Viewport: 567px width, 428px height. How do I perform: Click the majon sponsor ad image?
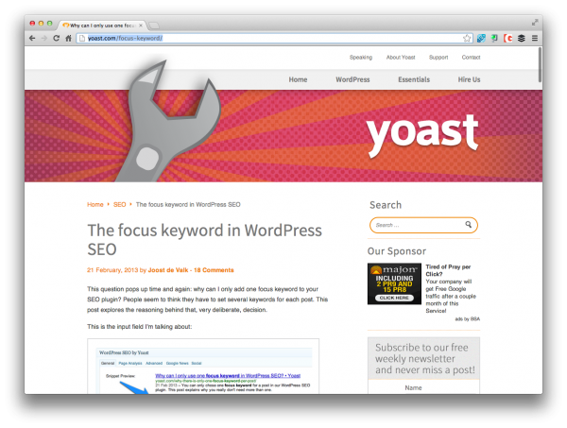394,283
